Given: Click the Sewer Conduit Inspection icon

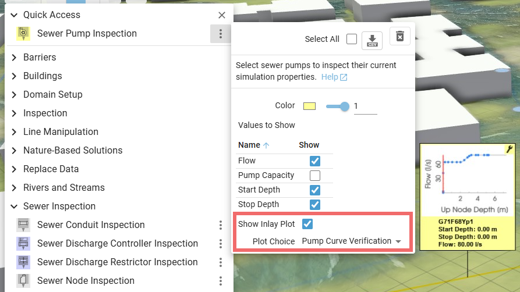Looking at the screenshot, I should pos(23,225).
